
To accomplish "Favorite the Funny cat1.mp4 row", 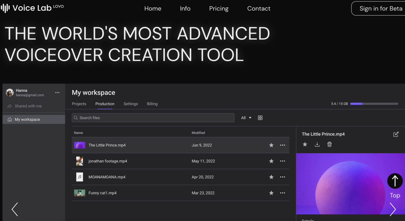I will 271,193.
